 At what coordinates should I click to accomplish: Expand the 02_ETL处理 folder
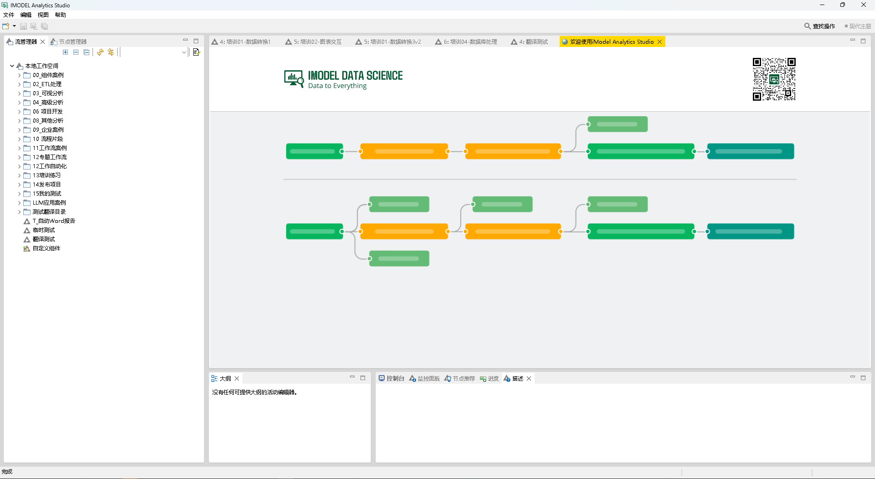click(20, 84)
